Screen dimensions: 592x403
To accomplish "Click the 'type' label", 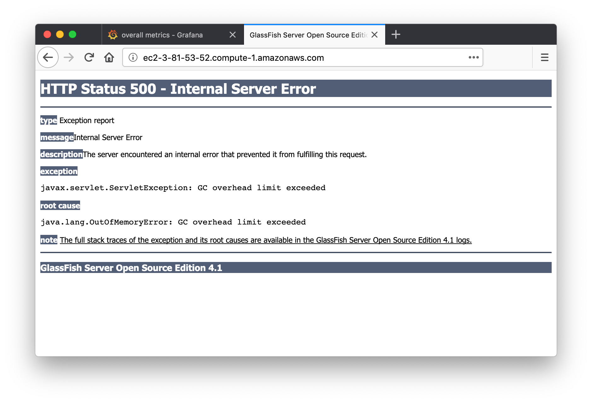I will (x=49, y=120).
